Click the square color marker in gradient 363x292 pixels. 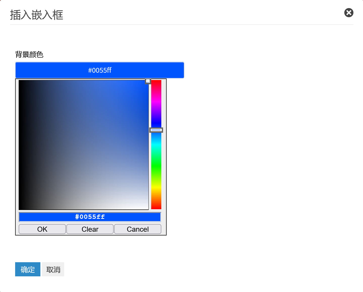click(148, 81)
